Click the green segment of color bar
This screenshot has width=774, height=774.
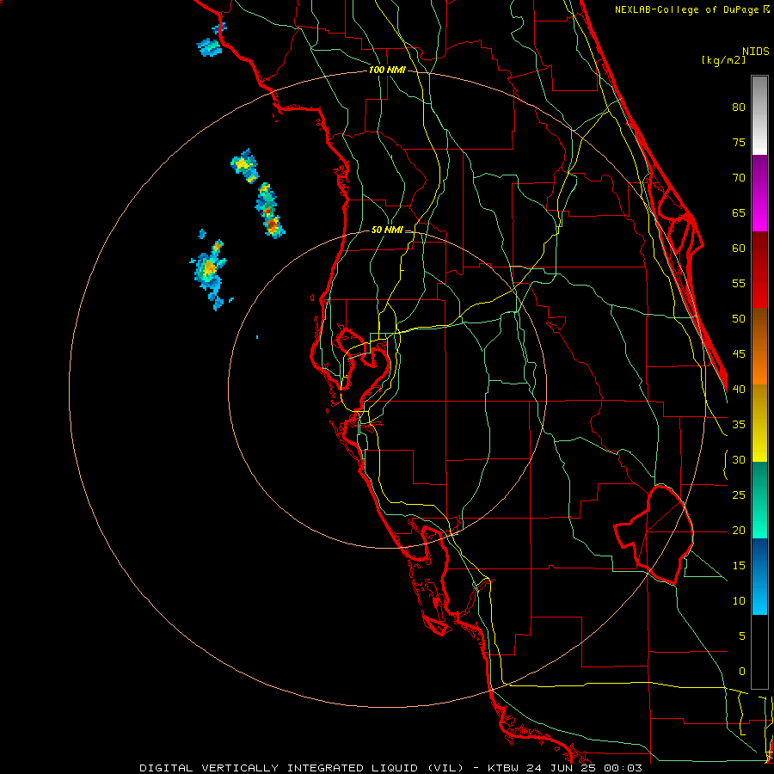tap(759, 500)
